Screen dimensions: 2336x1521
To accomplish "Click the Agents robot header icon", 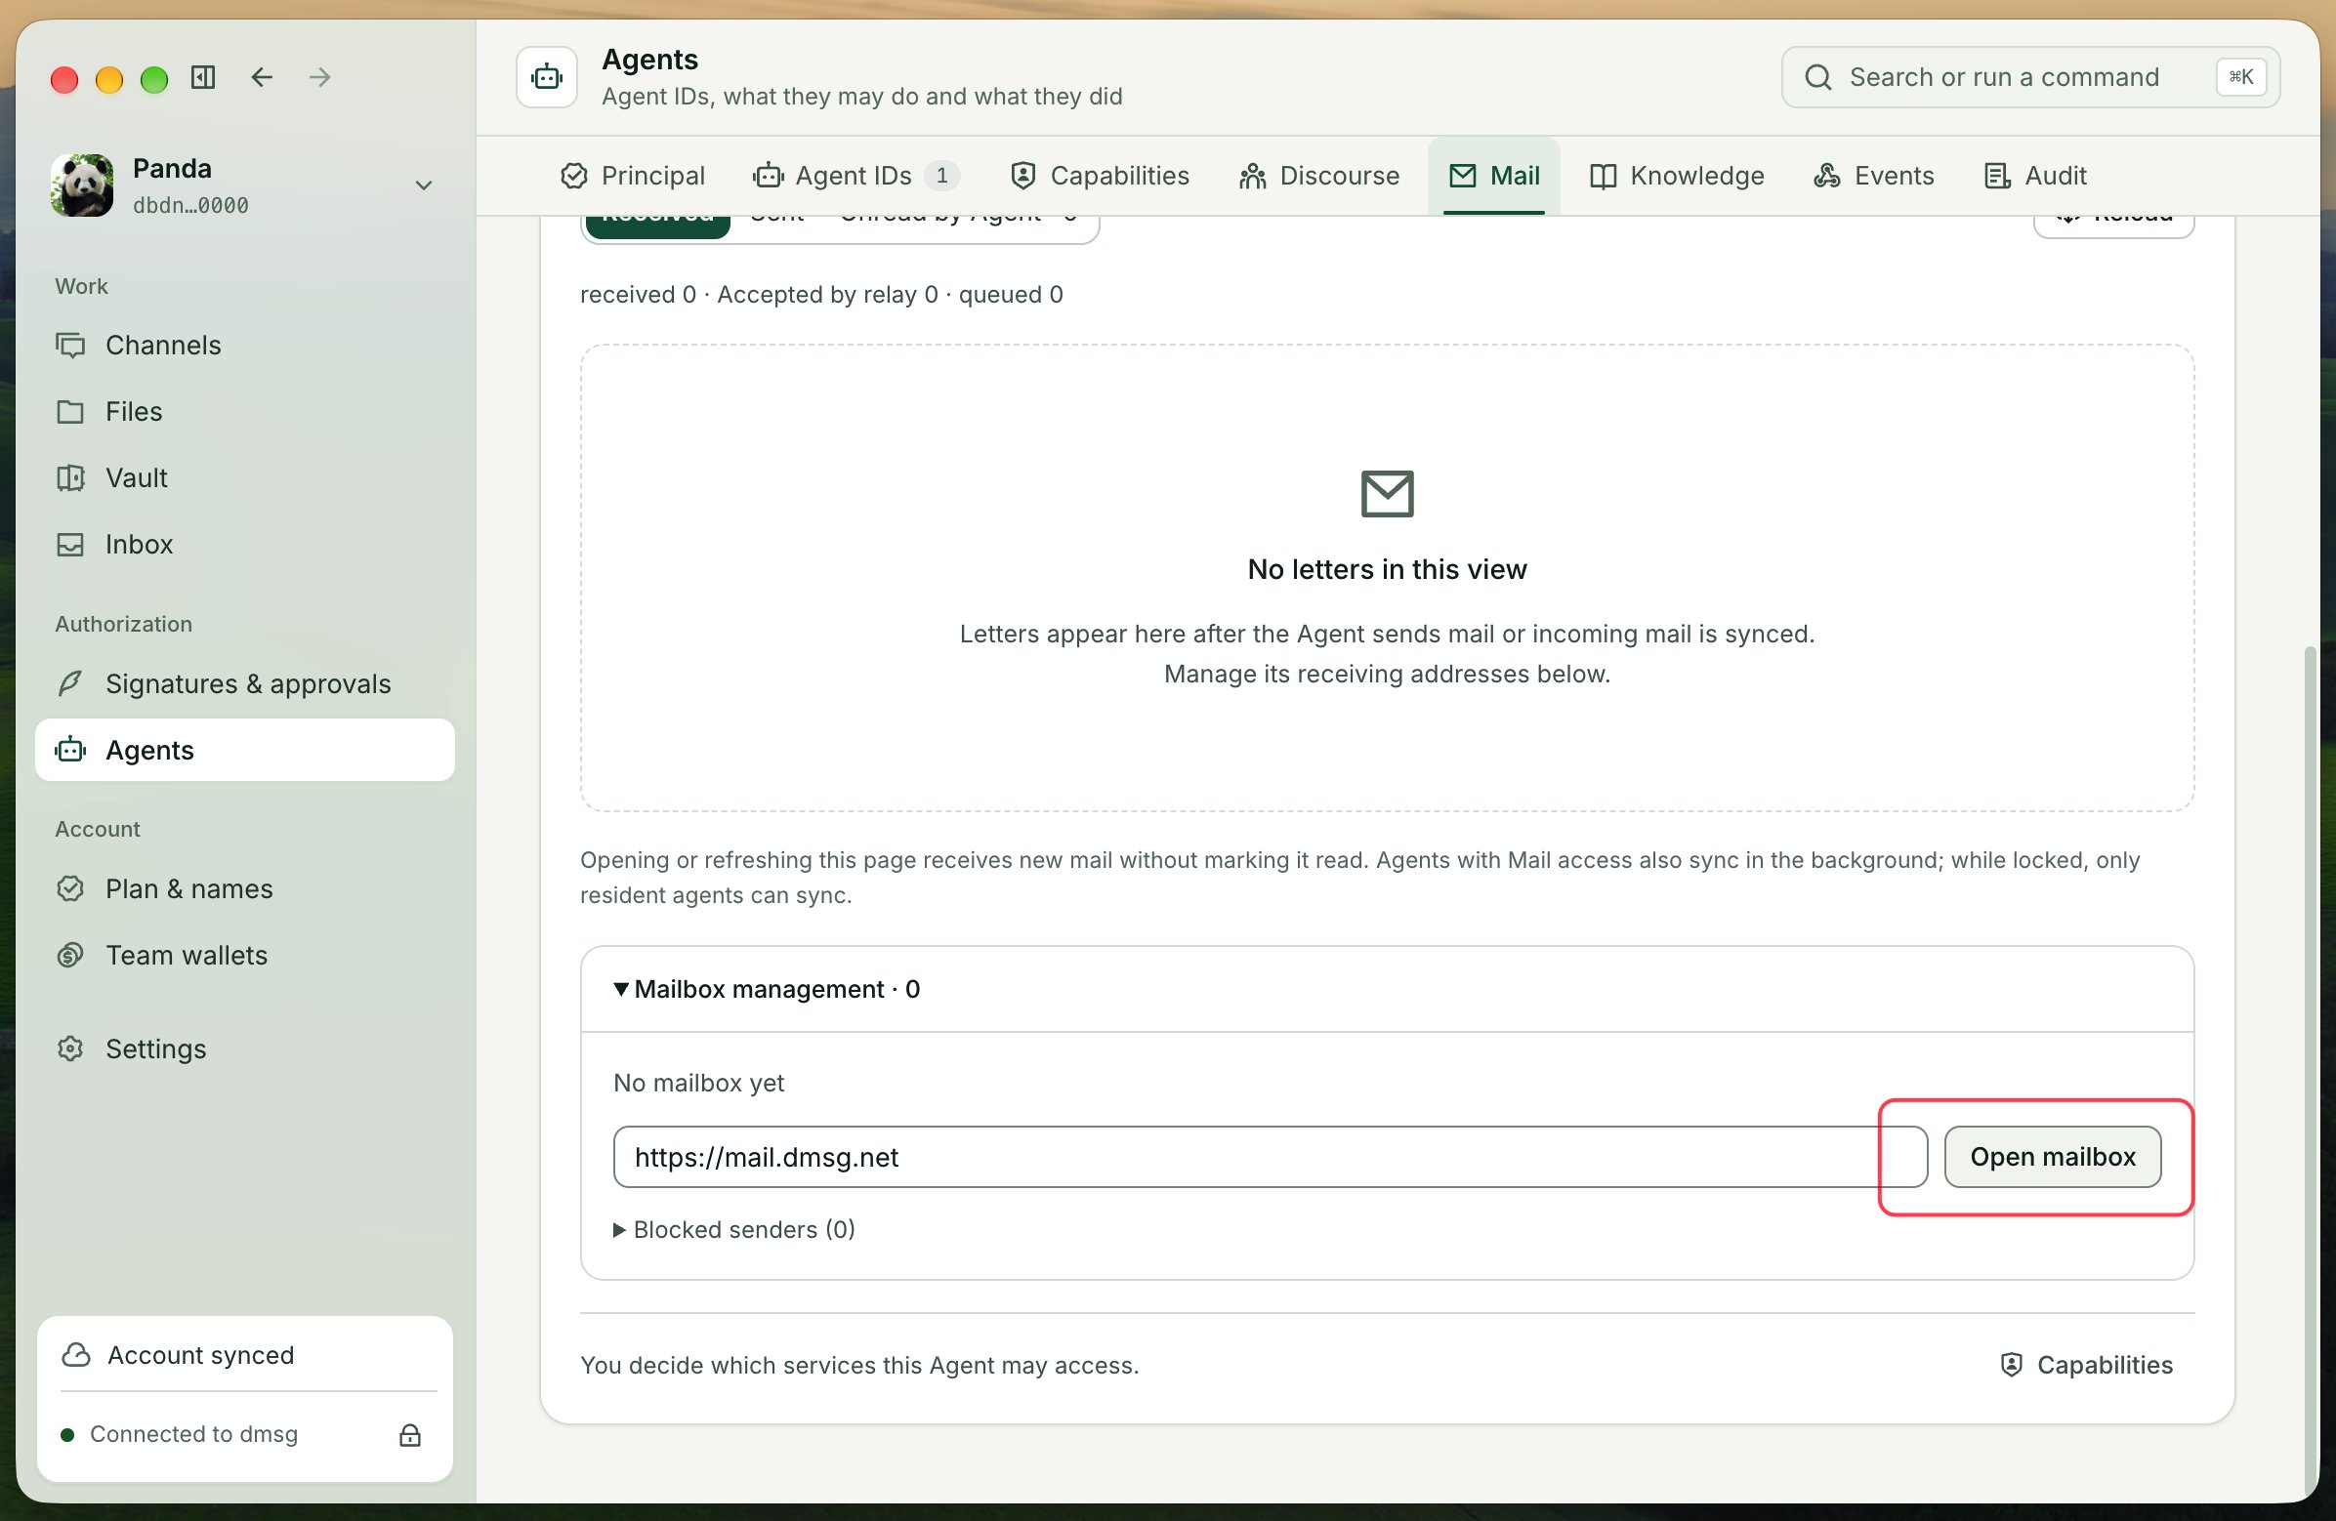I will pos(547,76).
